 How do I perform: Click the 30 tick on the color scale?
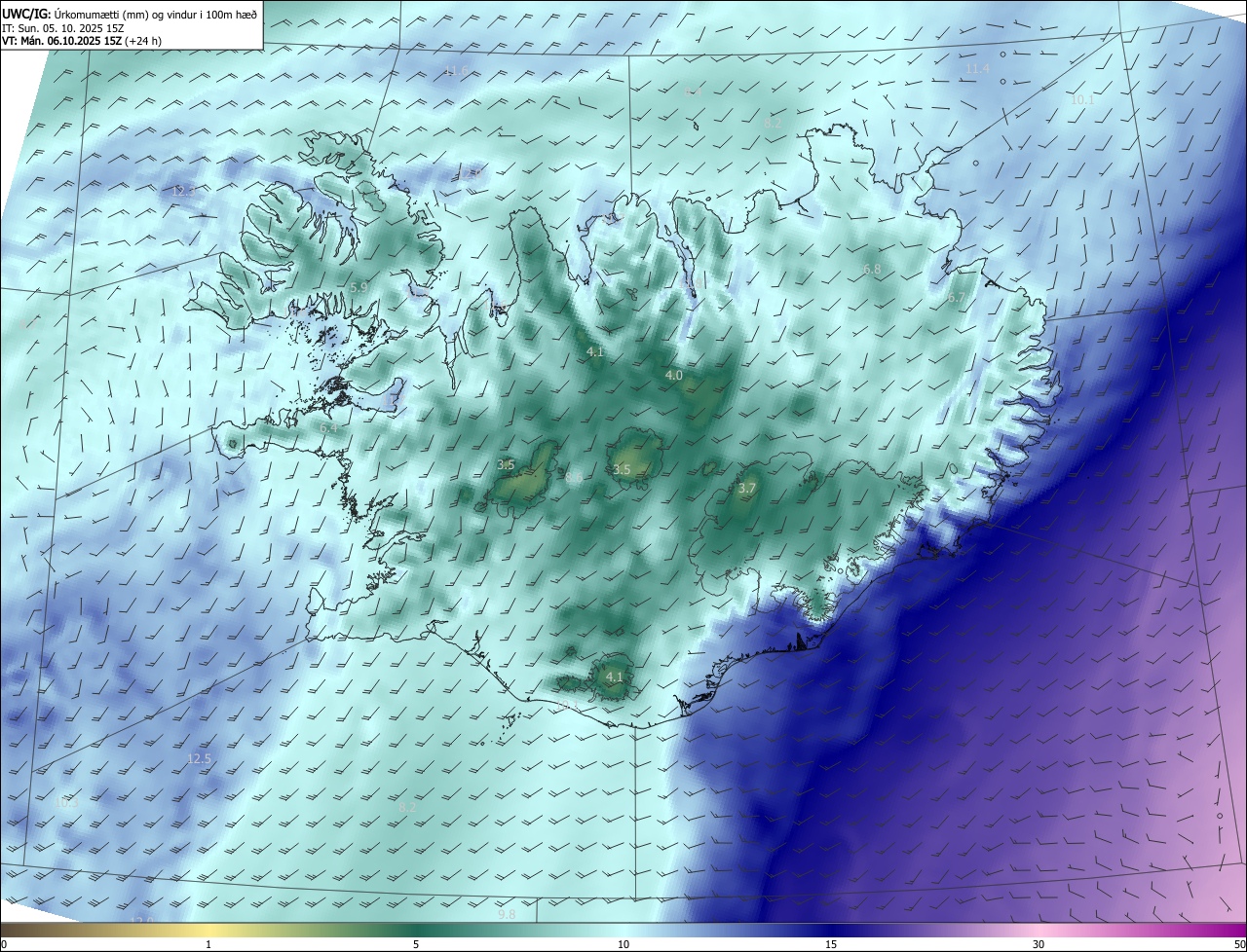[x=1039, y=944]
